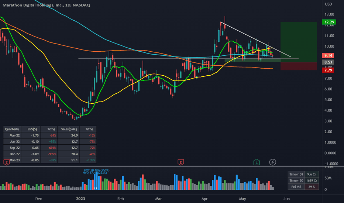
Task: Click the 29 % relative volume value
Action: [x=312, y=187]
